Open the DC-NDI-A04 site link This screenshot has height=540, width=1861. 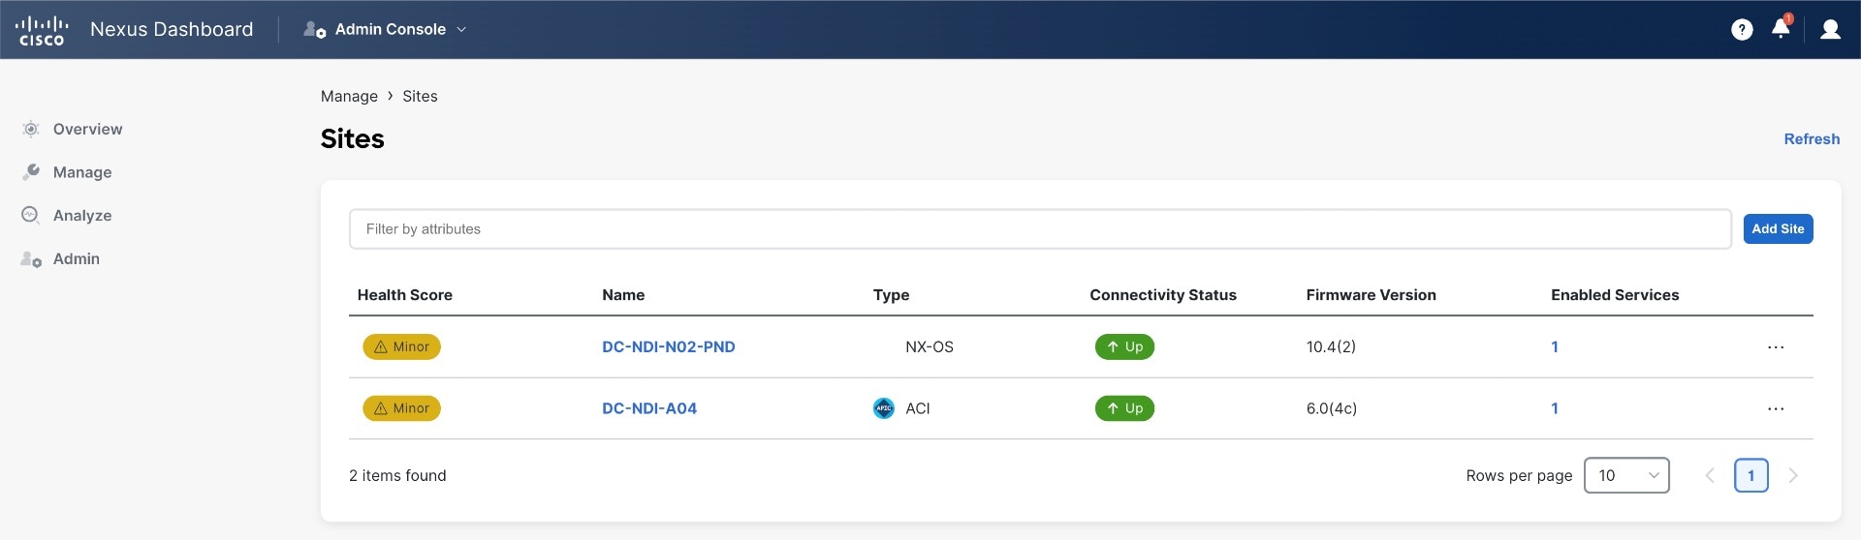(649, 408)
